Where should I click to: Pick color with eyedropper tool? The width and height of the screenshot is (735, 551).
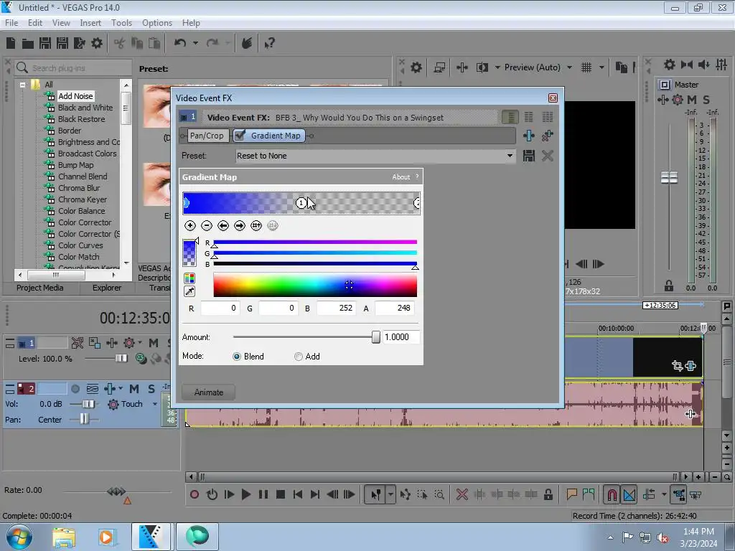[189, 291]
